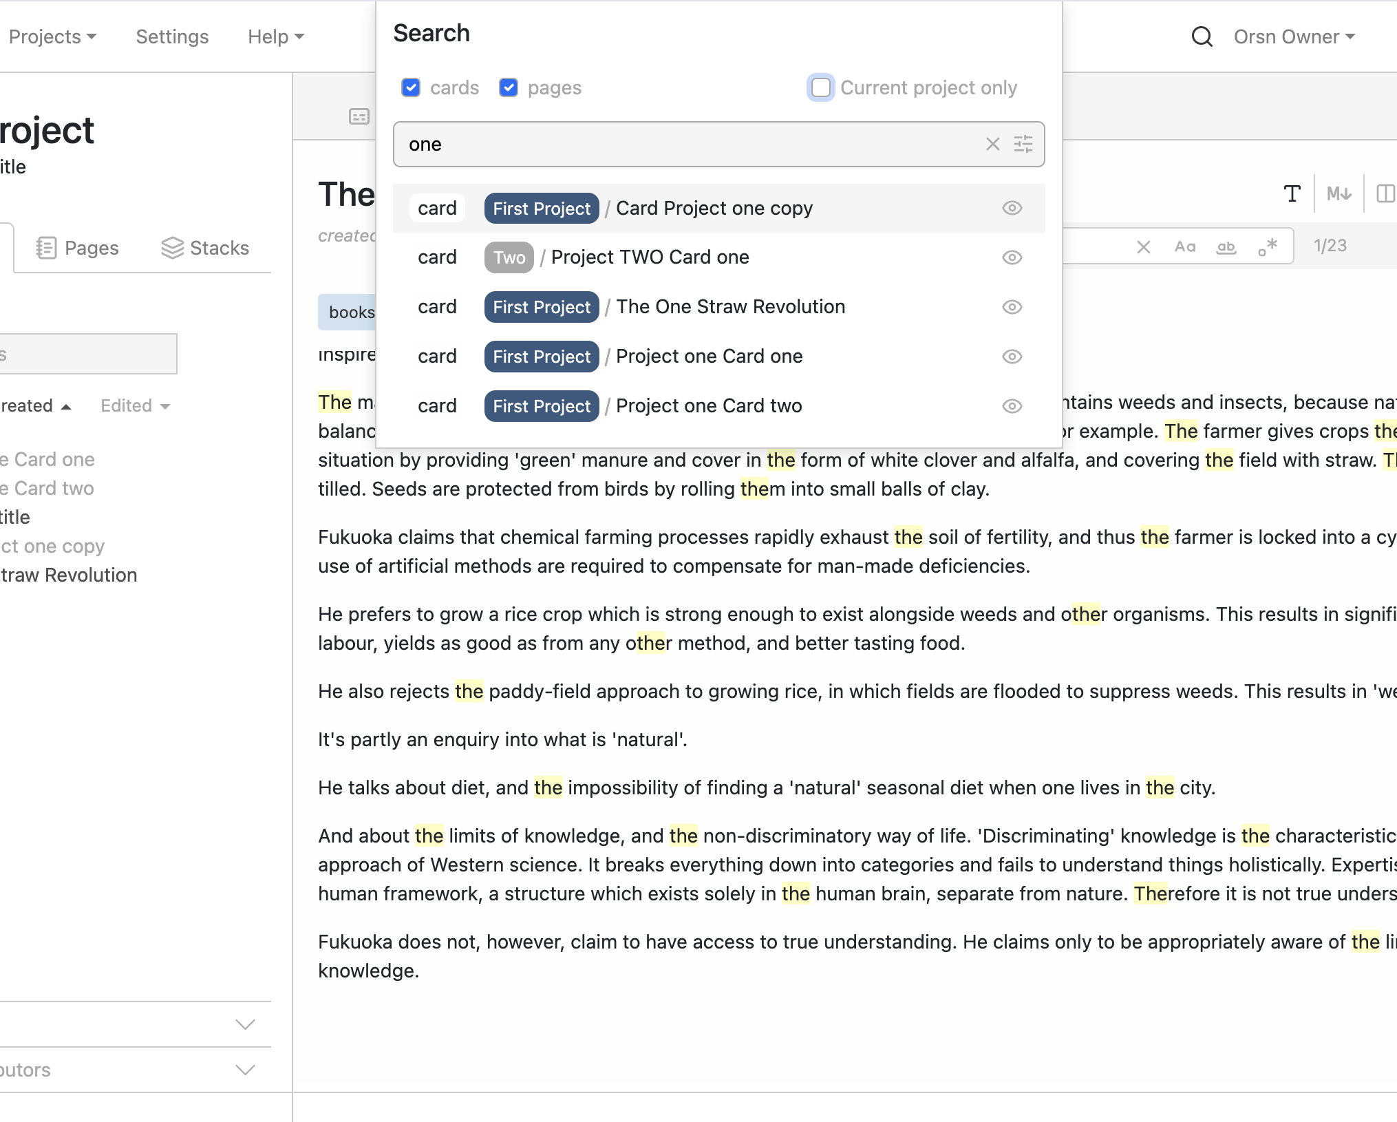Open Settings in the top navigation
This screenshot has width=1397, height=1122.
(x=172, y=36)
